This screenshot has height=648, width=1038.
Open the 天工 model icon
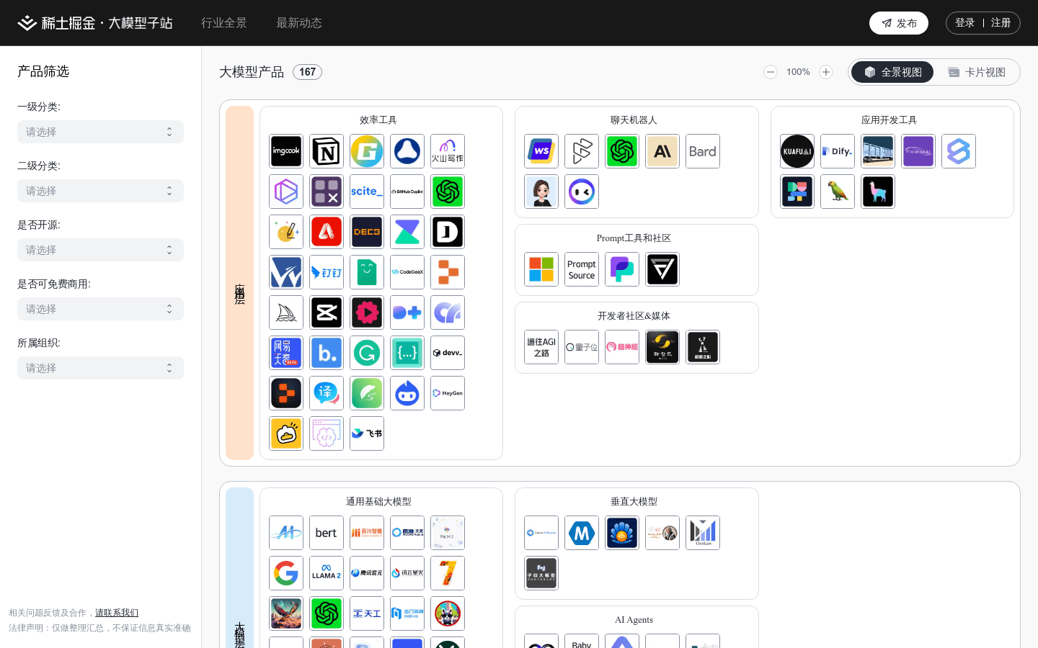[367, 613]
